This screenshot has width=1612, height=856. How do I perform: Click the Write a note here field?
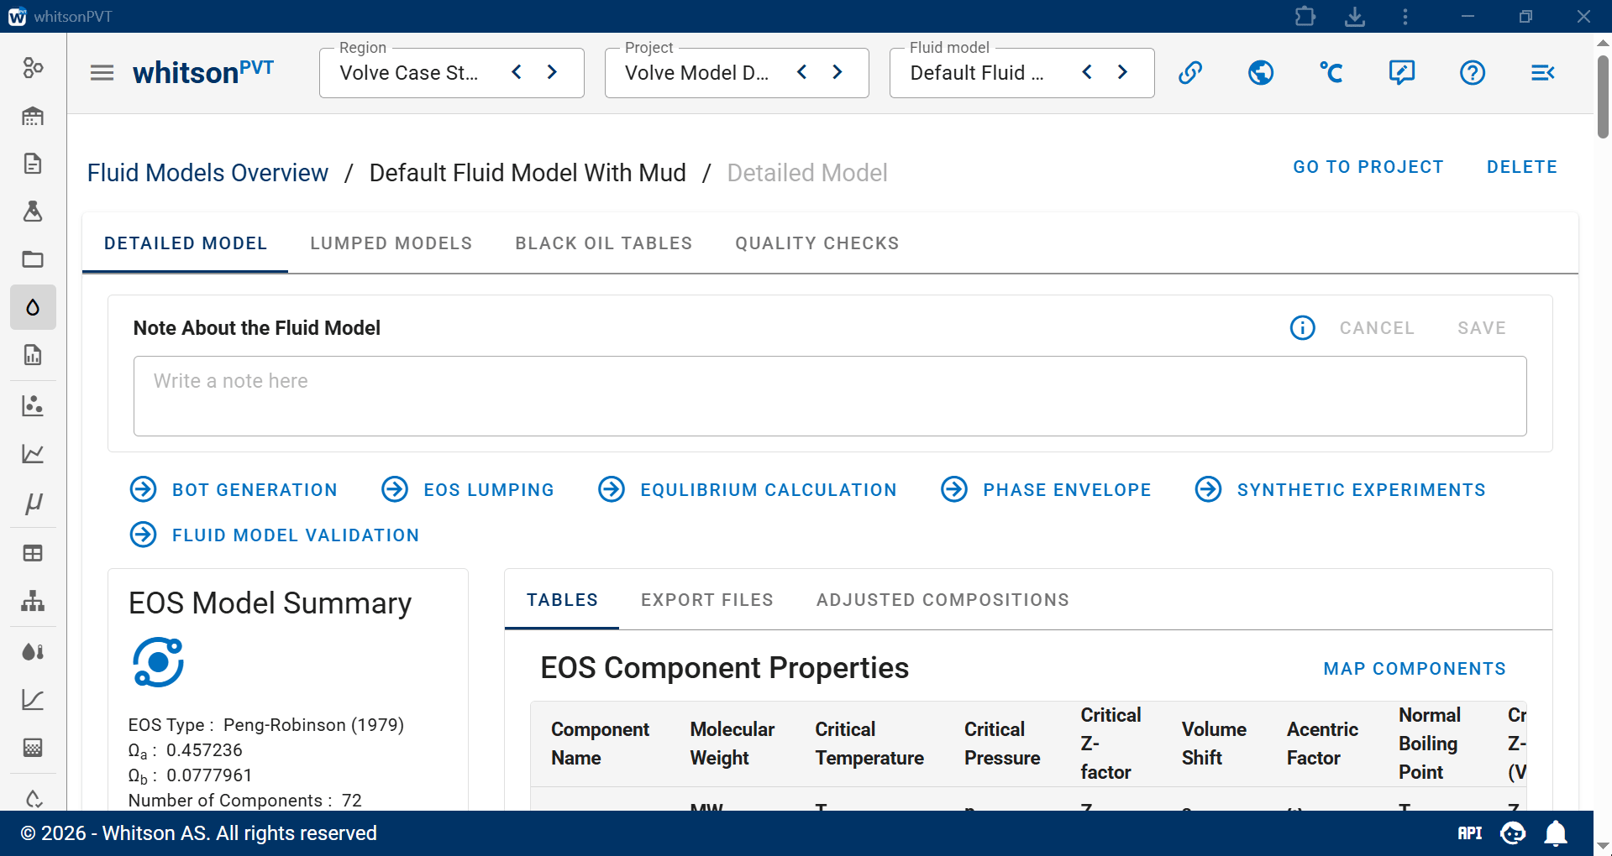pos(830,396)
